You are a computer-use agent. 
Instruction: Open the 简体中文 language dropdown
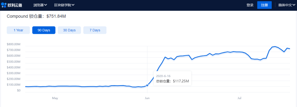287,5
